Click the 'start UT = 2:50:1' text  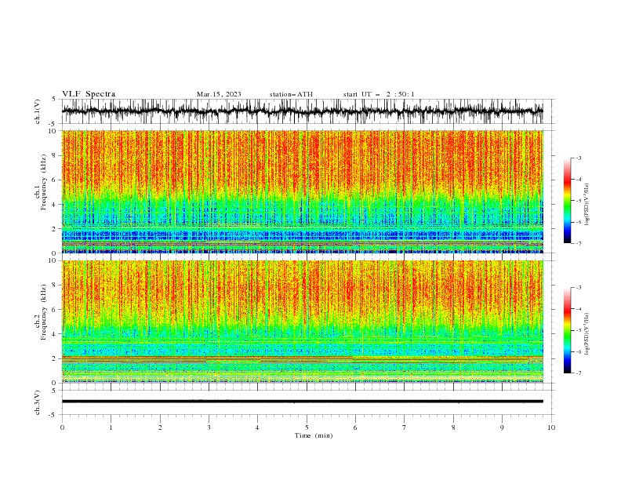pyautogui.click(x=379, y=94)
